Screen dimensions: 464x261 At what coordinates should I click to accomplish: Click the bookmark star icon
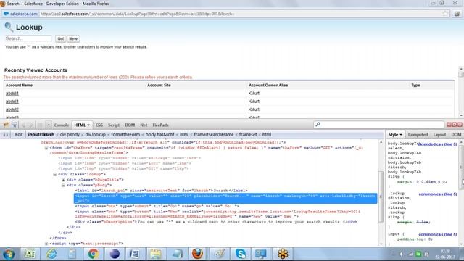(445, 14)
